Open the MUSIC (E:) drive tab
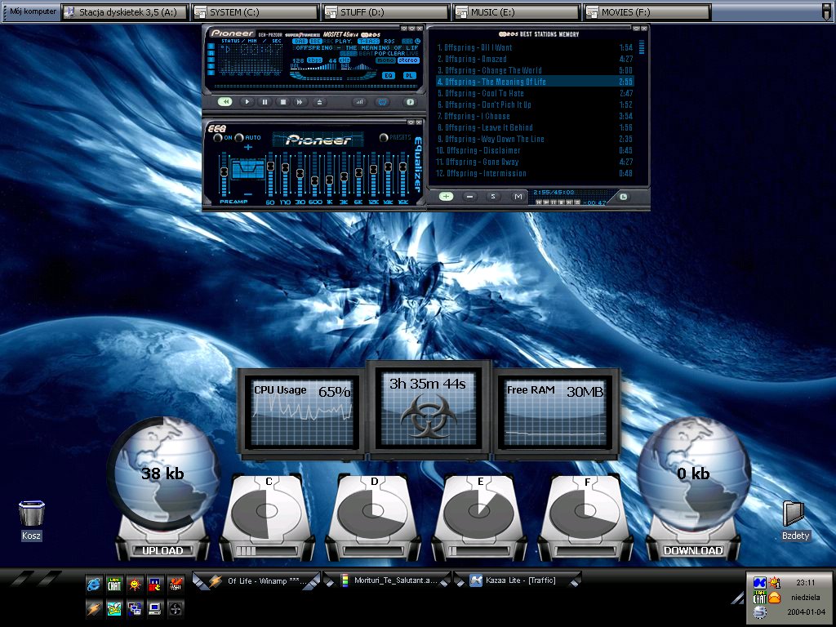Screen dimensions: 836x627 coord(517,11)
